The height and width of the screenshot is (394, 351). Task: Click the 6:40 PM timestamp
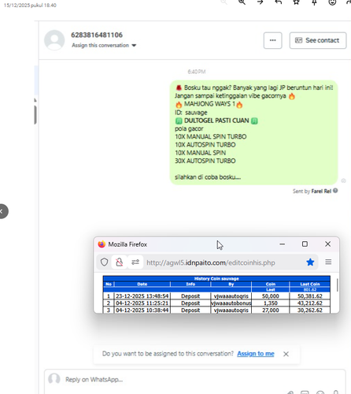point(197,72)
